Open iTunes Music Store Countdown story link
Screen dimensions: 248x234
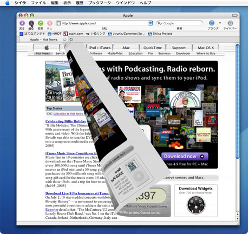(71, 153)
